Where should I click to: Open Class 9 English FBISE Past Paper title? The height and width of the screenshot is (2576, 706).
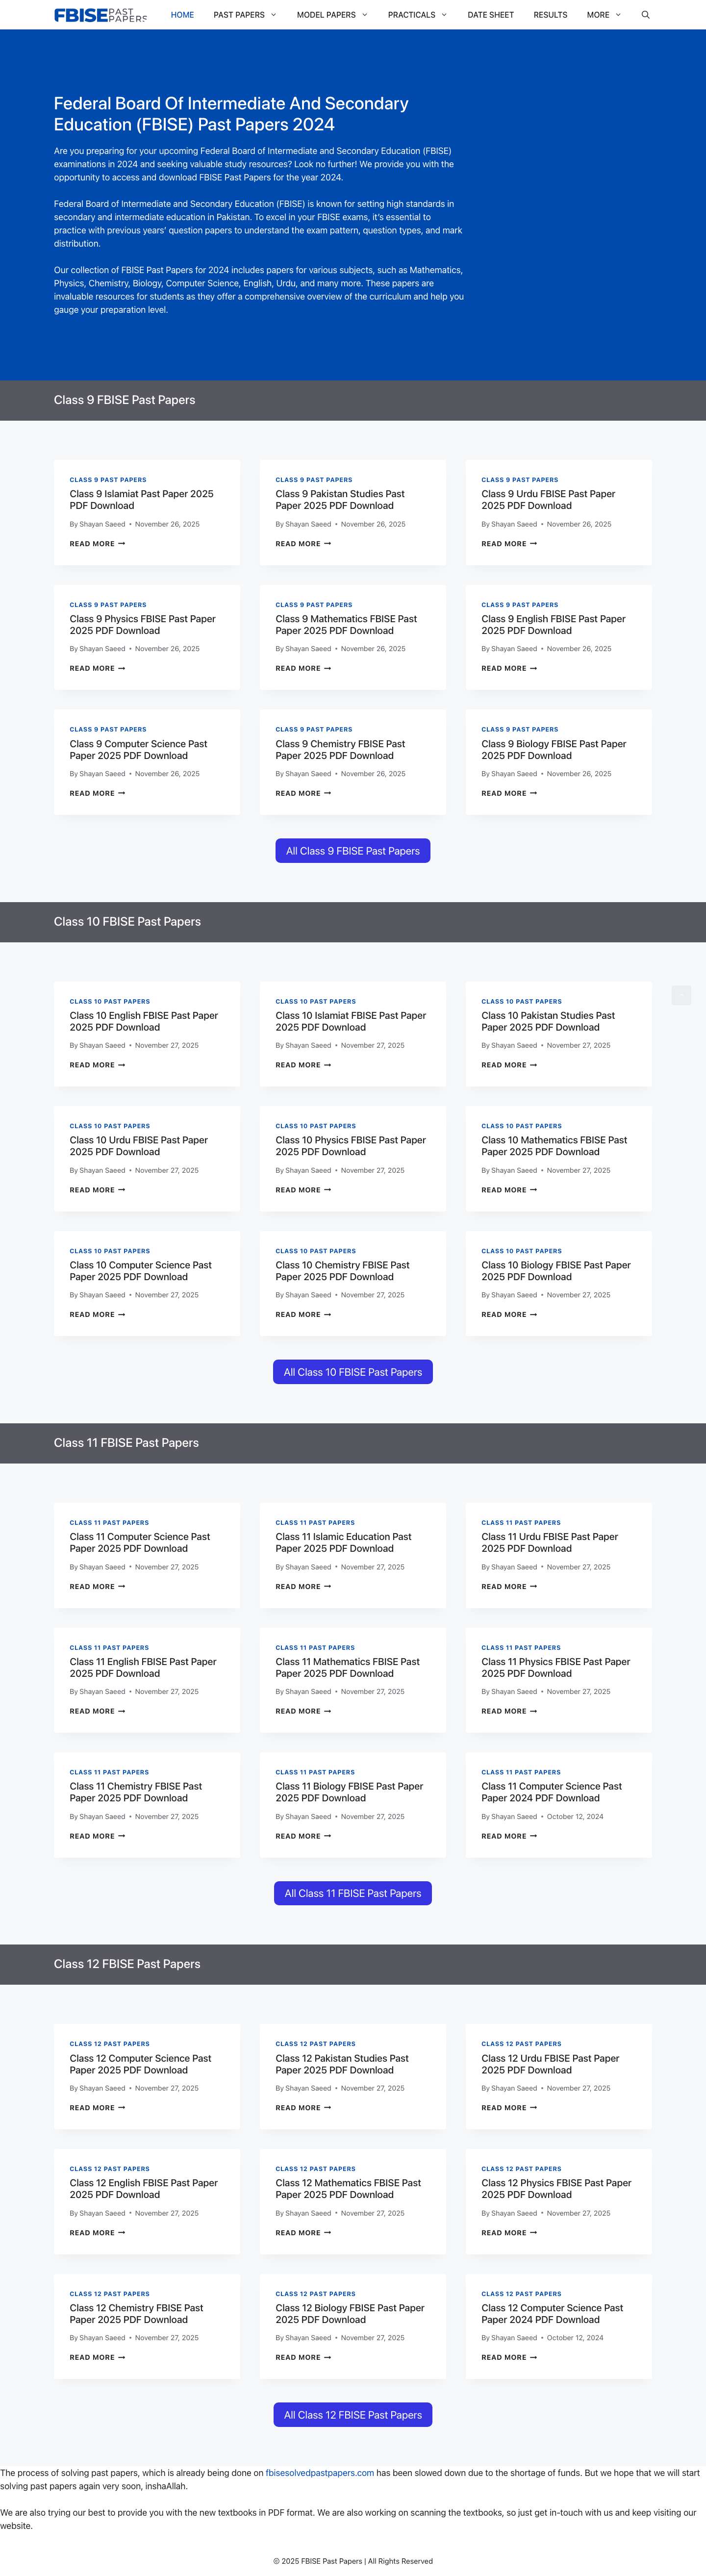pos(553,625)
